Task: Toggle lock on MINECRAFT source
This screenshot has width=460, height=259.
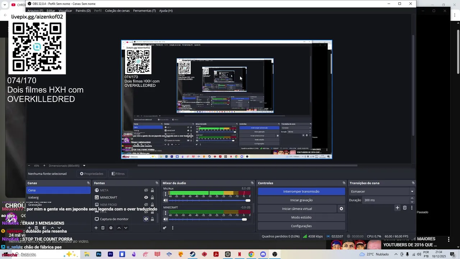Action: [152, 197]
